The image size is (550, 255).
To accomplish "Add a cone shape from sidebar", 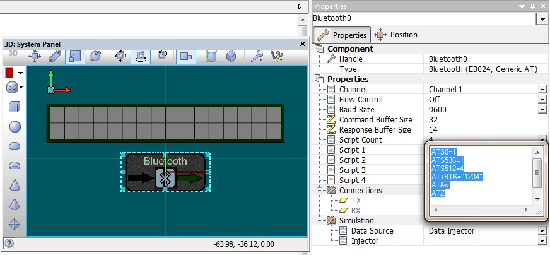I will coord(14,184).
